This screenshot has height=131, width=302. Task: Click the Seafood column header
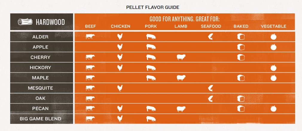click(x=211, y=26)
